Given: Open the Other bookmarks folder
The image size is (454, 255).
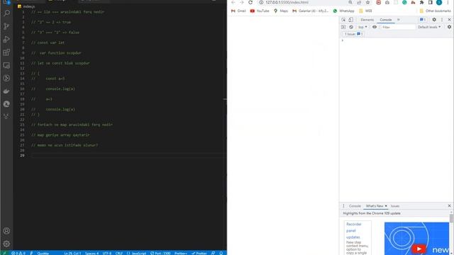Looking at the screenshot, I should [435, 11].
